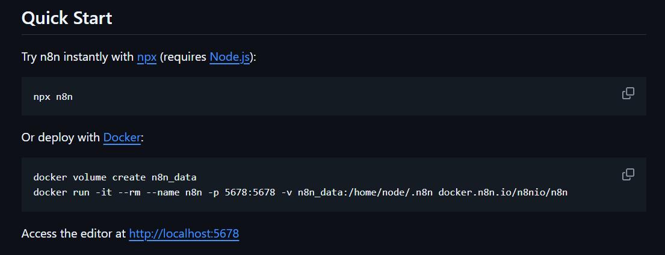
Task: Click the Quick Start heading
Action: pyautogui.click(x=67, y=18)
